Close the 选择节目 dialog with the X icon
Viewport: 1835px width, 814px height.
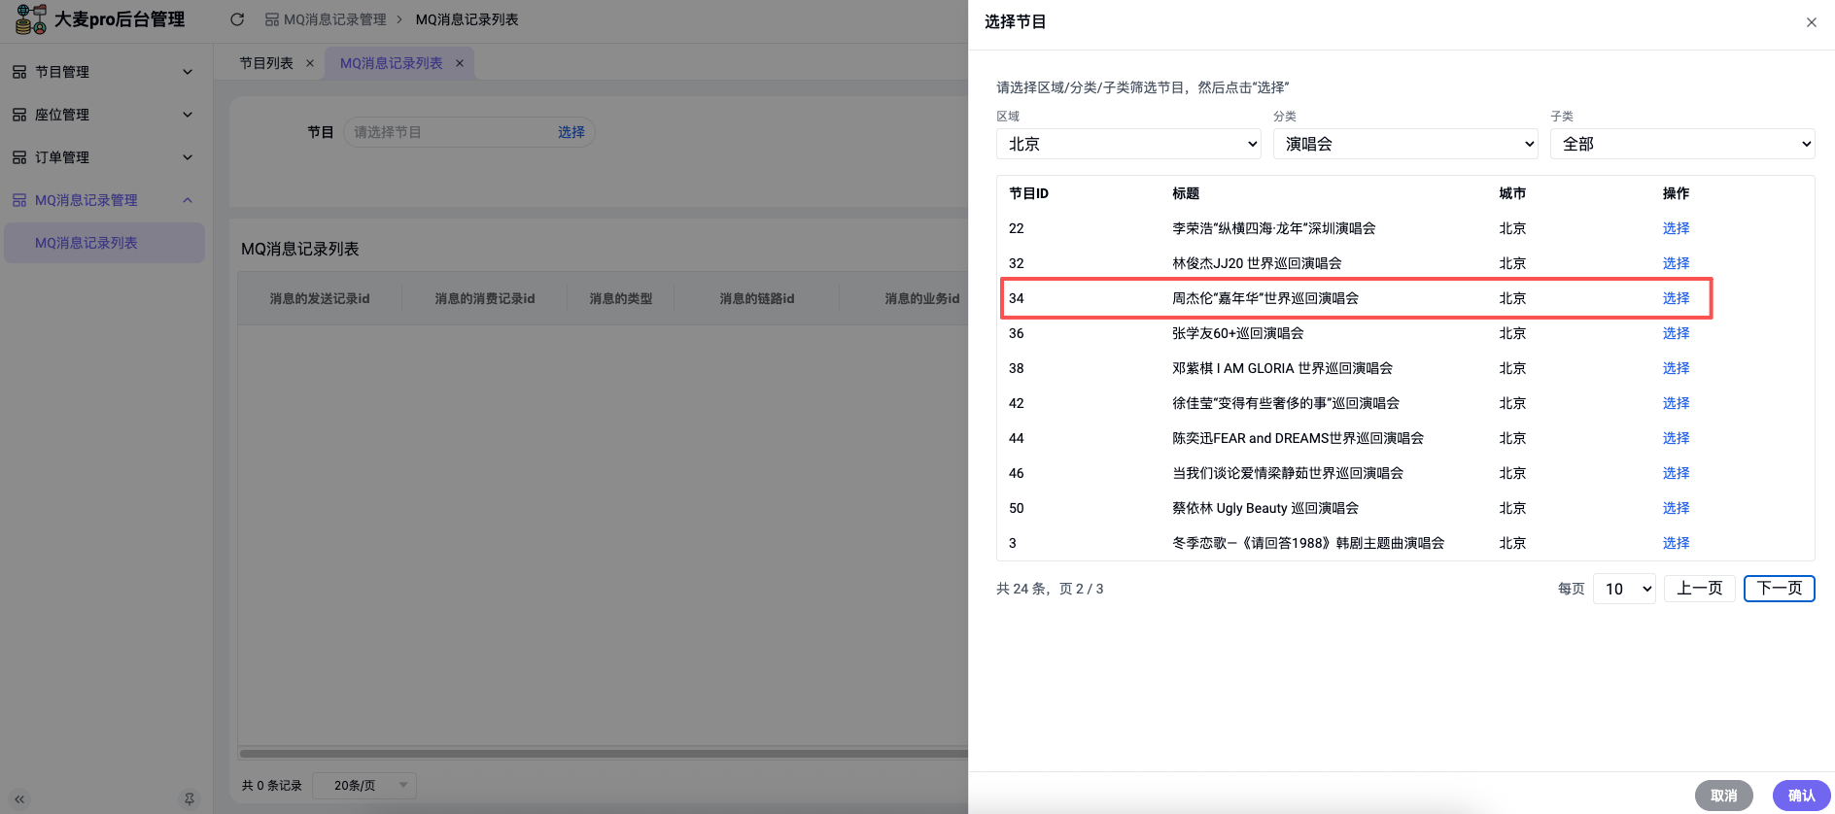click(x=1811, y=22)
